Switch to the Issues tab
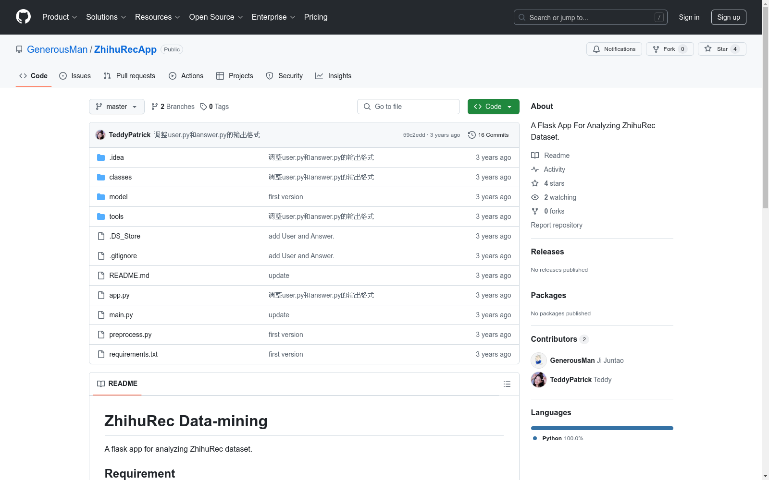Viewport: 769px width, 480px height. click(75, 76)
